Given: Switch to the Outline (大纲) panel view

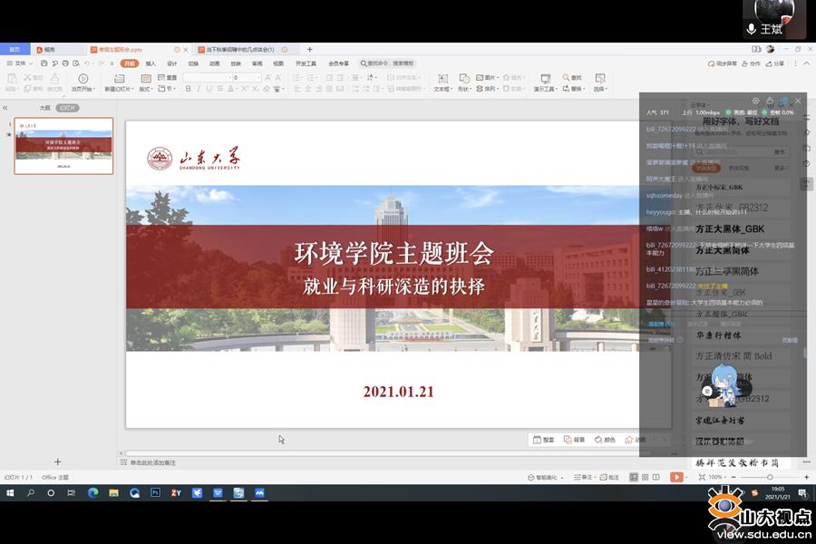Looking at the screenshot, I should (44, 107).
